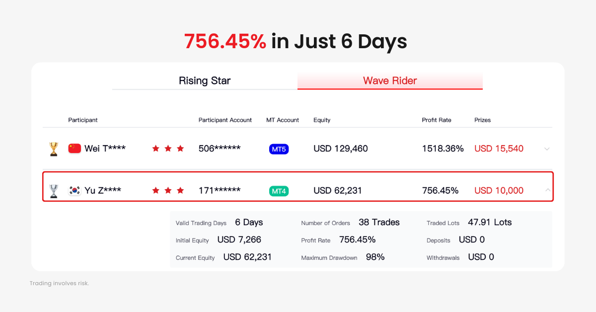Click the first red star rating icon for Wei T****
The image size is (596, 312).
tap(155, 148)
